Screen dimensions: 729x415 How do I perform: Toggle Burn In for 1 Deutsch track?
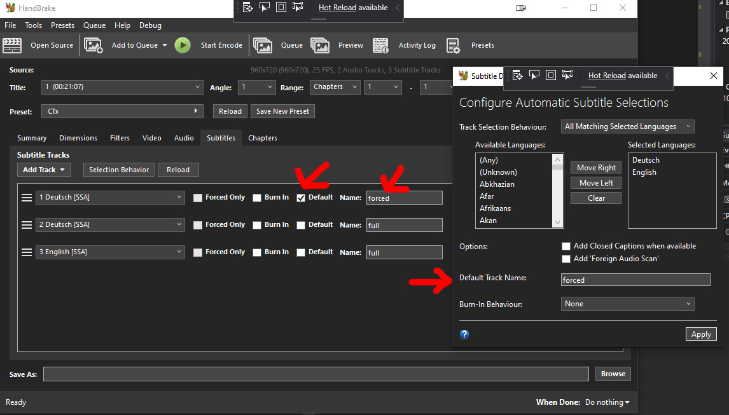click(x=256, y=198)
